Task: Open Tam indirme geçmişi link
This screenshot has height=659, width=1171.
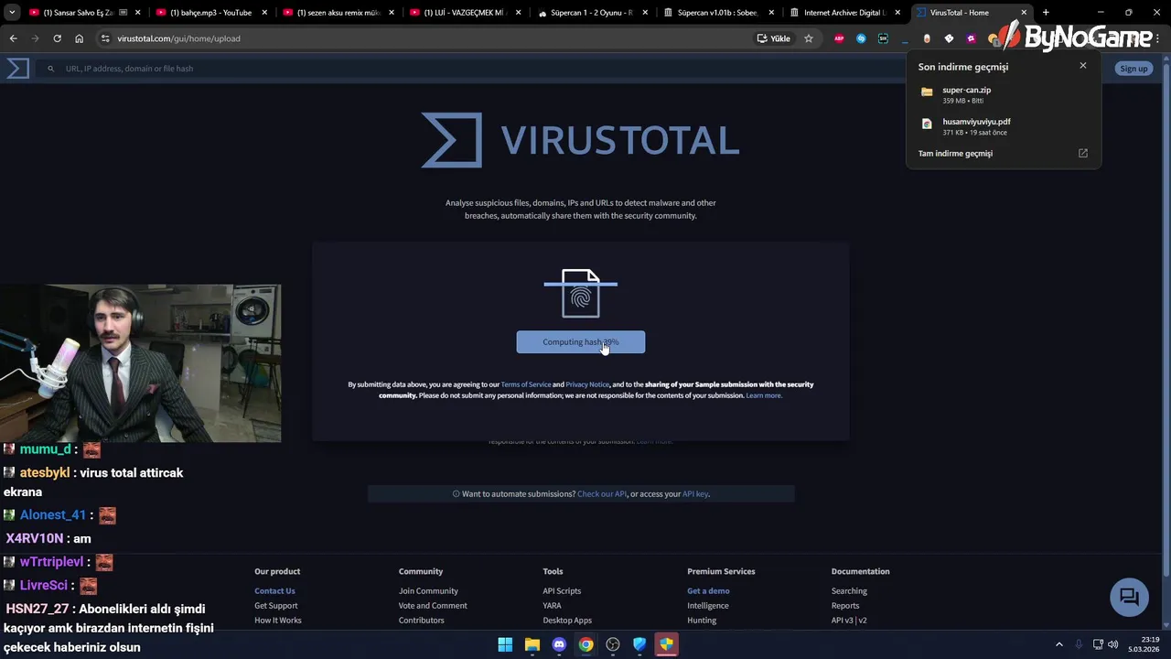Action: 955,153
